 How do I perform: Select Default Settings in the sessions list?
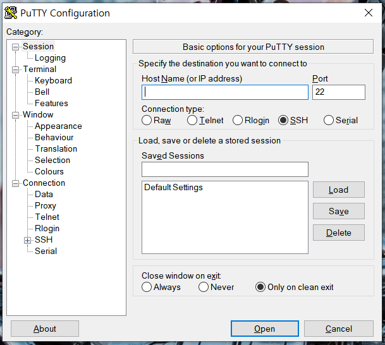[173, 187]
